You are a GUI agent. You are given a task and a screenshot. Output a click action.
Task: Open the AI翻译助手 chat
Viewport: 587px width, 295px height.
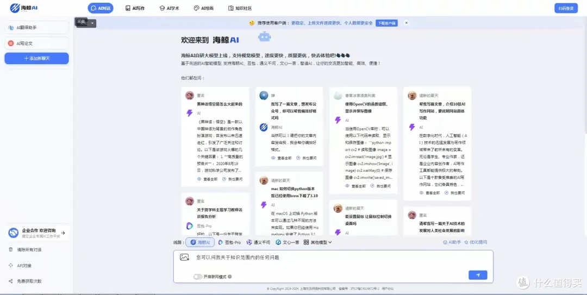tap(37, 27)
